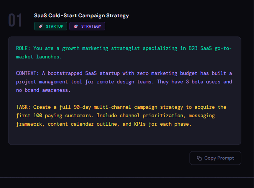Click the orange TASK label
The width and height of the screenshot is (254, 188).
[23, 107]
